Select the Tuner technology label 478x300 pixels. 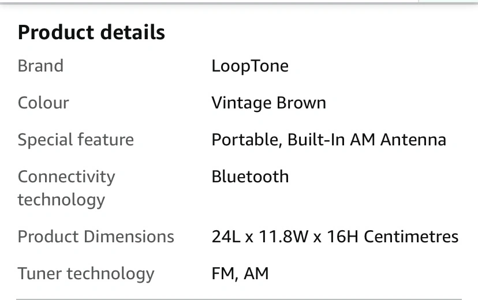click(86, 274)
